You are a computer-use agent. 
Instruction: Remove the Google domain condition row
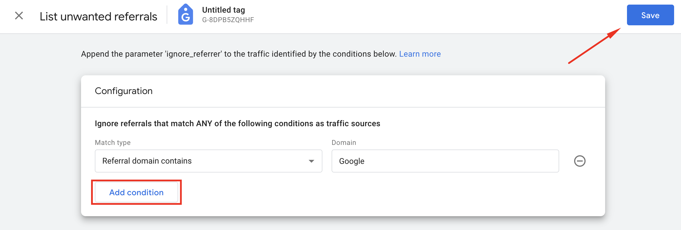580,161
